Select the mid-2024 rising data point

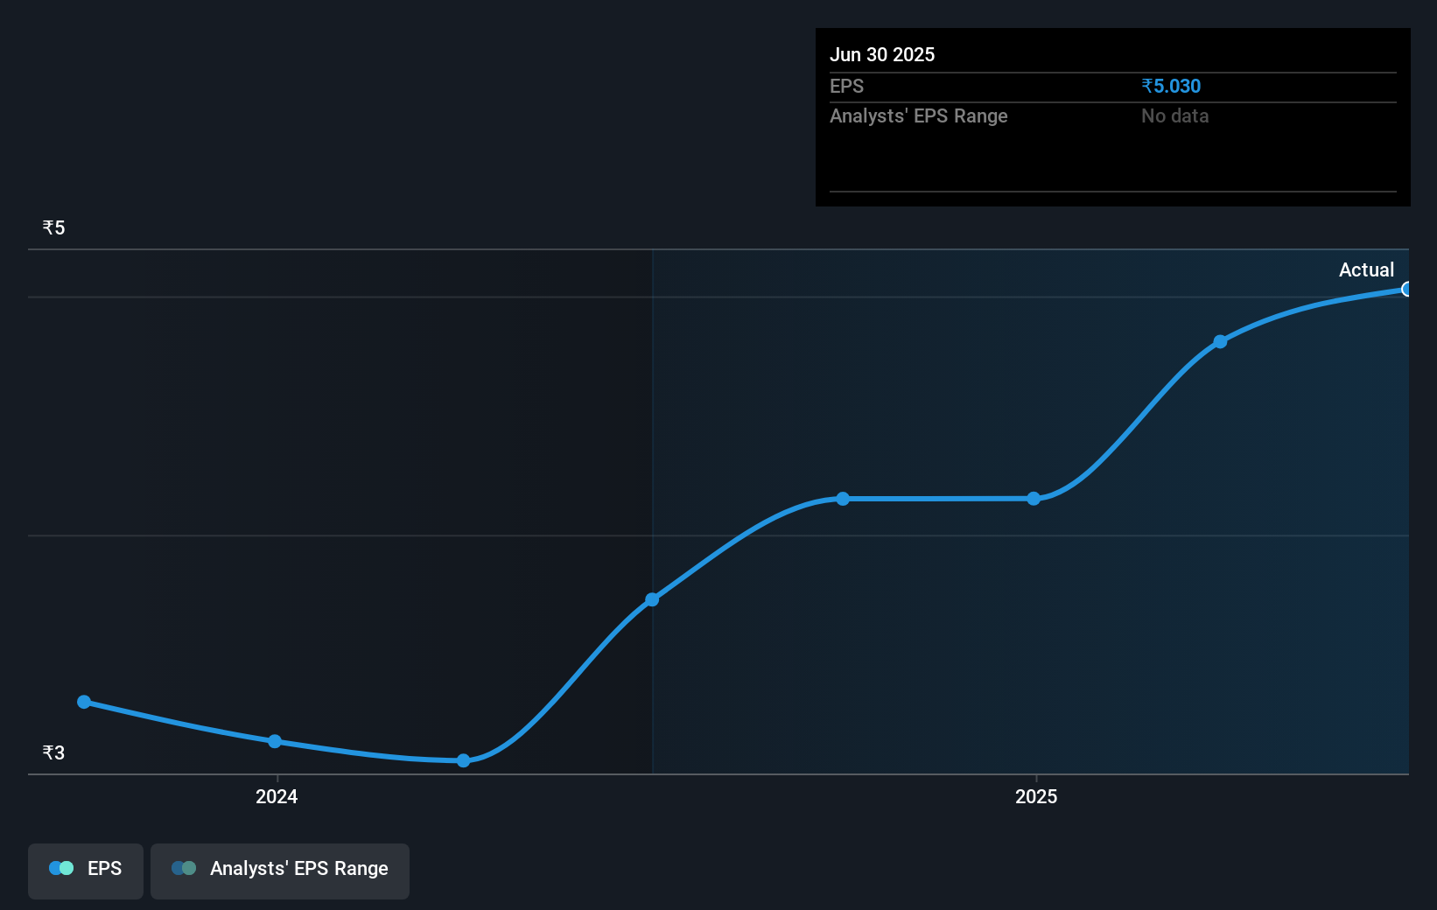(x=652, y=599)
